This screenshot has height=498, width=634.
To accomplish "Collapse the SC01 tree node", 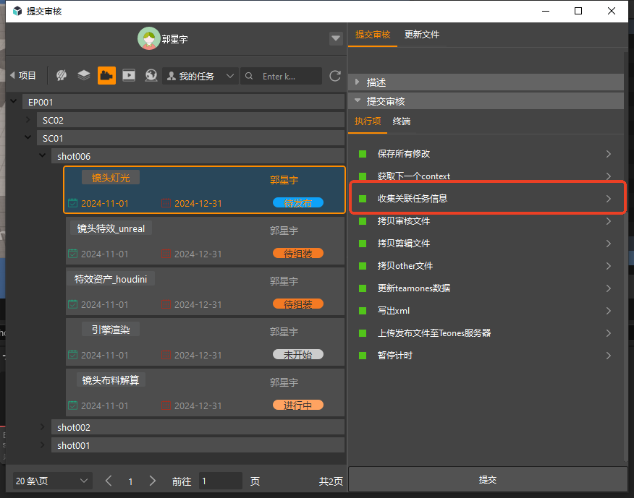I will (28, 137).
